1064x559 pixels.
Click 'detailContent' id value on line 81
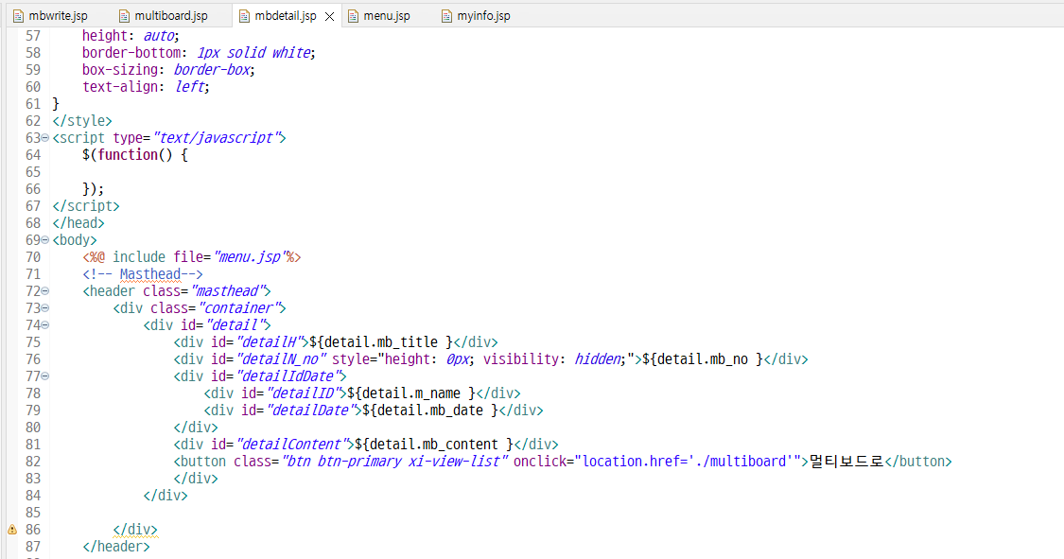click(294, 444)
